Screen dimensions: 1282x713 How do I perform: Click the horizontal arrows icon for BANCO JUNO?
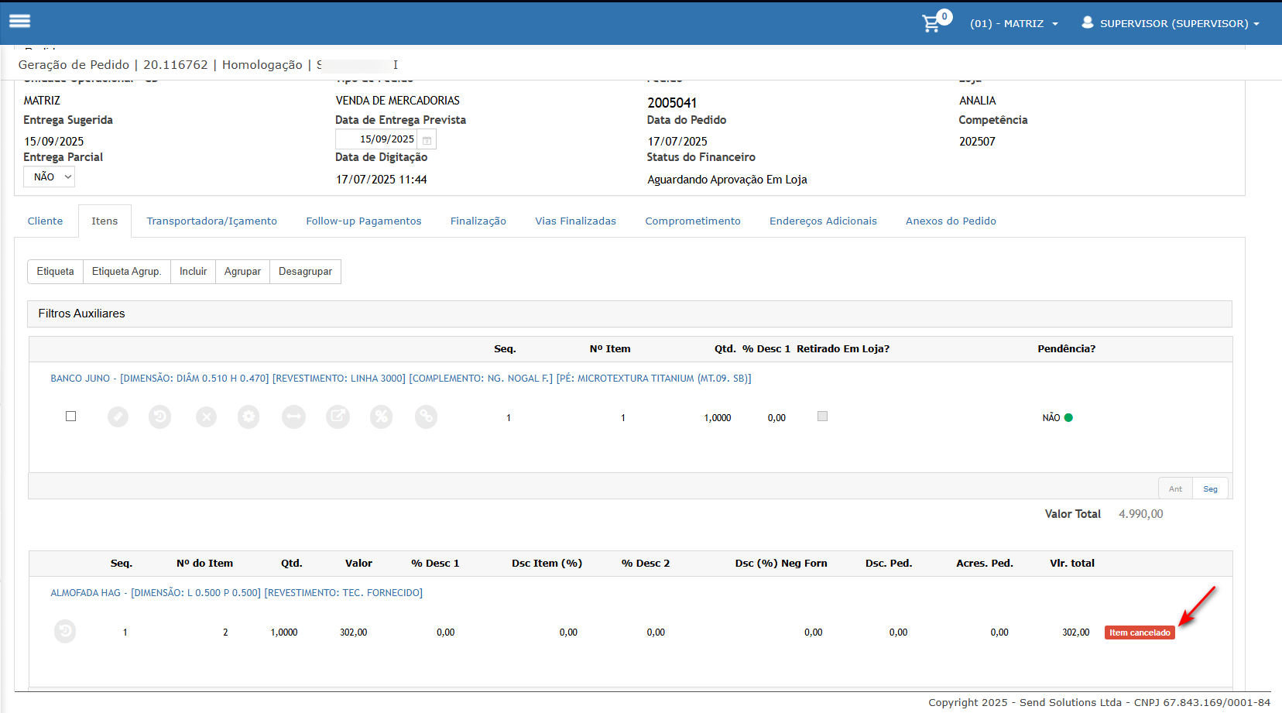[x=293, y=417]
